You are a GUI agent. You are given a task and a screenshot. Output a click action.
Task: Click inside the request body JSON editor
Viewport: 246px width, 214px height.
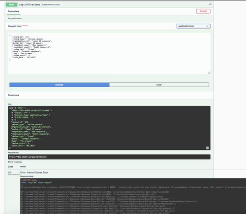coord(109,53)
